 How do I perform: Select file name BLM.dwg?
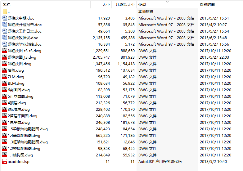[16, 83]
